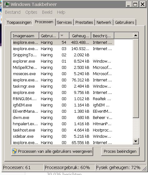The height and width of the screenshot is (175, 148).
Task: Select the taskmgr.exe process row
Action: click(x=63, y=86)
